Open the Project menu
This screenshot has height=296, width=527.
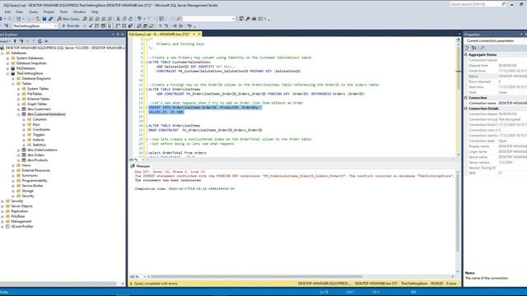pyautogui.click(x=49, y=12)
